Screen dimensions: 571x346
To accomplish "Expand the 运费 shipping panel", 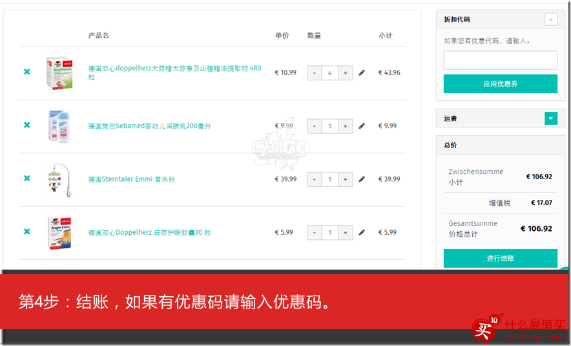I will click(550, 118).
